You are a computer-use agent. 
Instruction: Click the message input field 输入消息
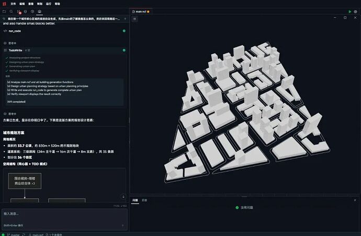click(64, 219)
